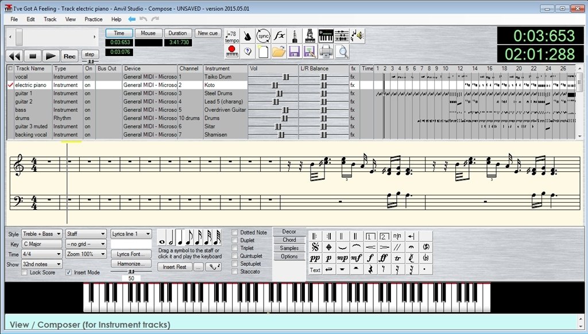Enable the Staccato checkbox
Viewport: 588px width, 334px height.
[235, 272]
